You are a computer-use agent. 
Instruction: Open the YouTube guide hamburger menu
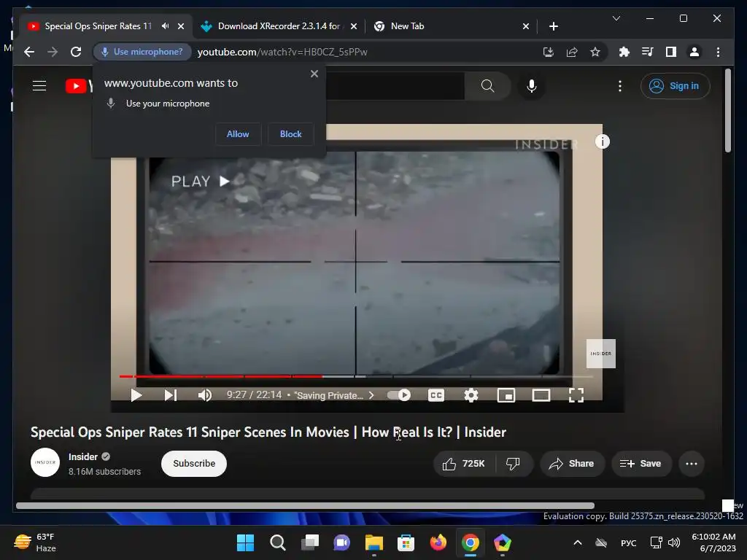(x=39, y=86)
